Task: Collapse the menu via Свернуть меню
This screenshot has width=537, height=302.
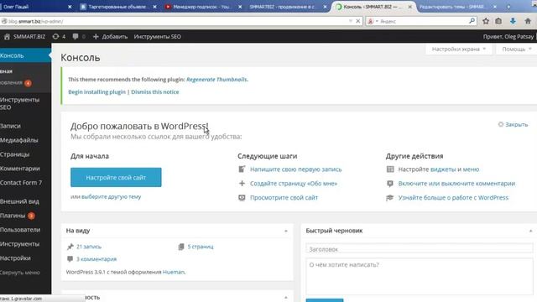Action: pos(20,273)
